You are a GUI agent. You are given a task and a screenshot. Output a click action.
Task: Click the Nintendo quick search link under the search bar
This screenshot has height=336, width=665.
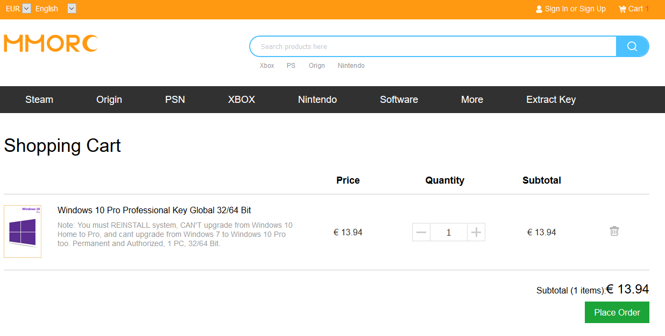click(351, 66)
